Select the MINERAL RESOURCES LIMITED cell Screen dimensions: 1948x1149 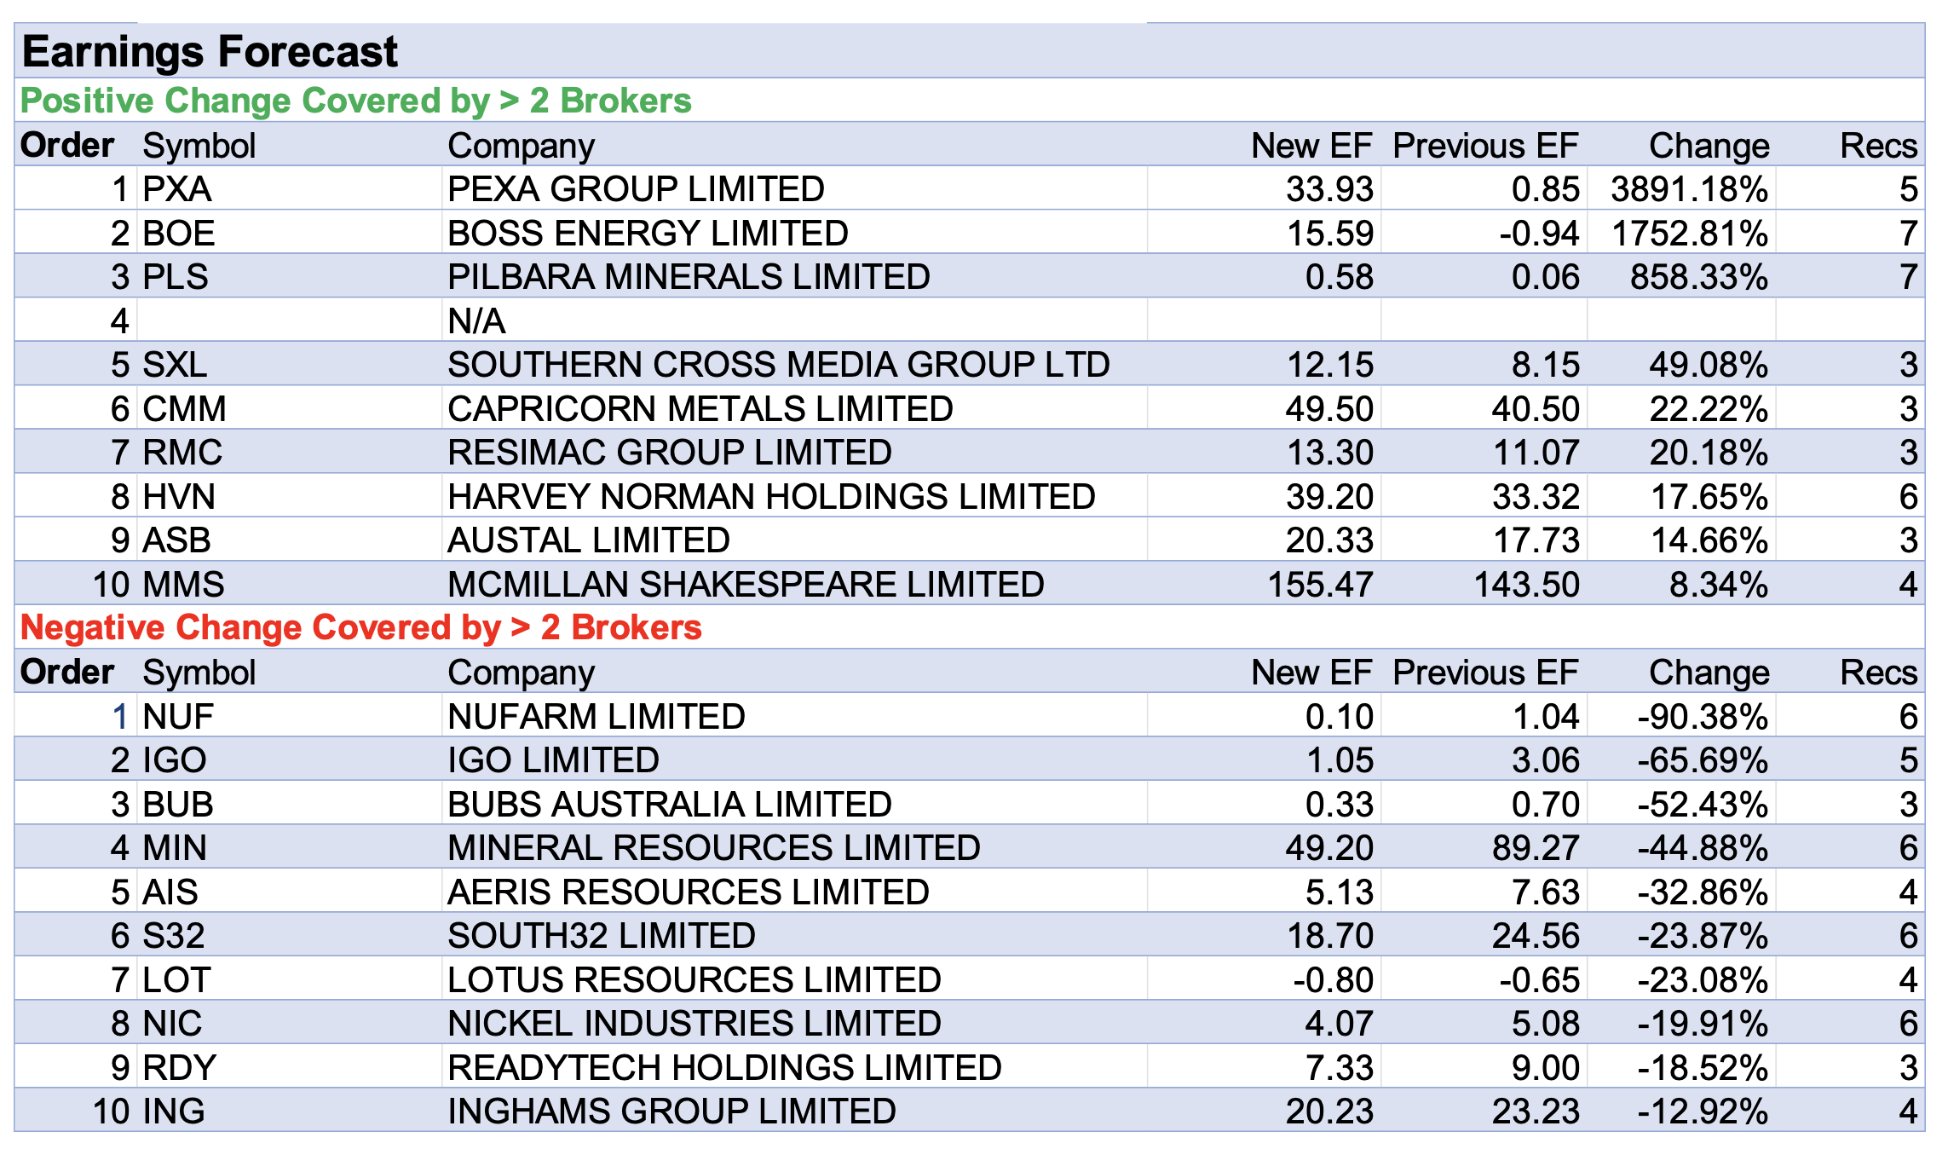[714, 848]
